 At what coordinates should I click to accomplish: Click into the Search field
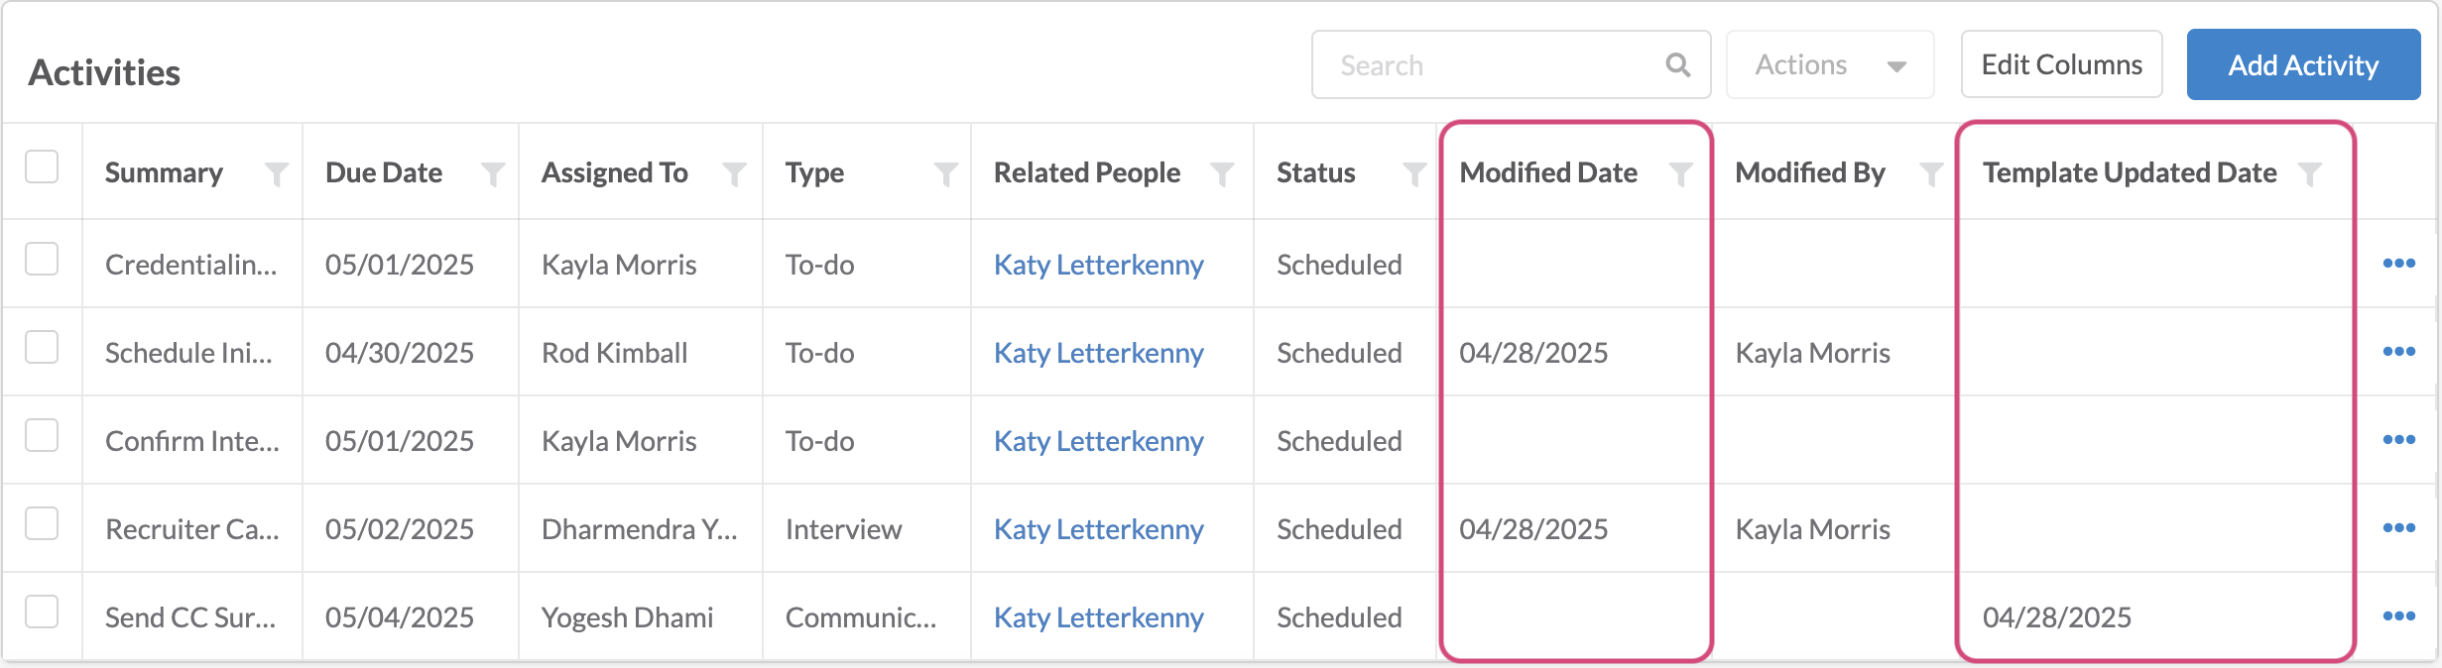[x=1488, y=65]
